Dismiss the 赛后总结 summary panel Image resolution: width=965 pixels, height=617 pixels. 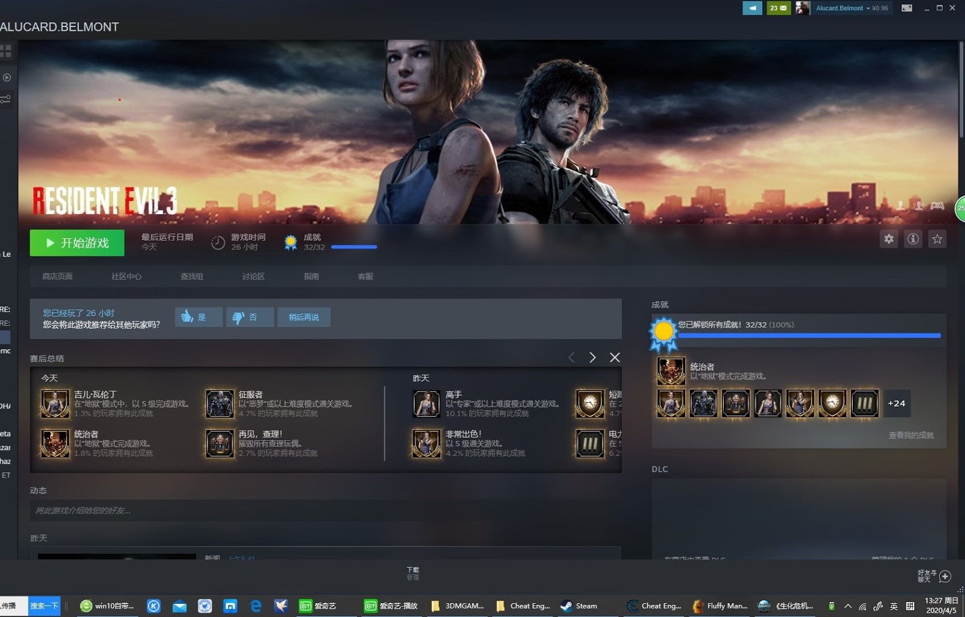(x=615, y=358)
